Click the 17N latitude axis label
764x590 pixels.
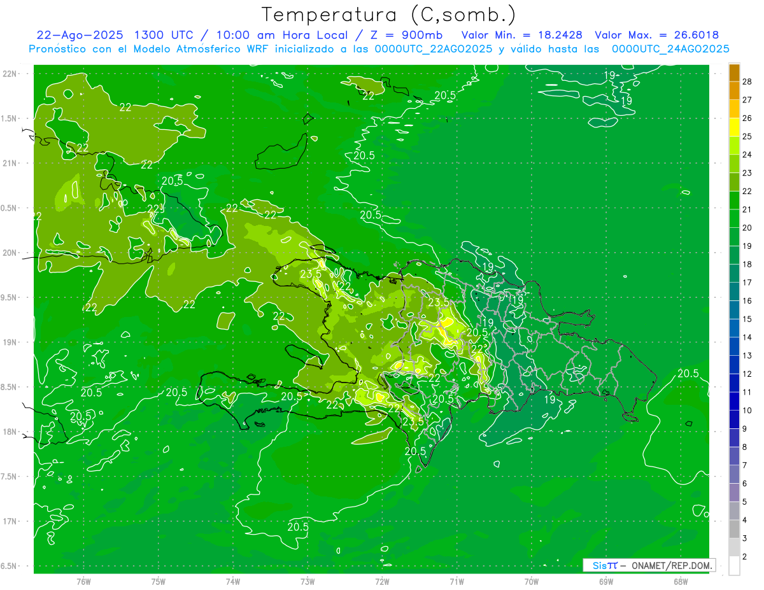point(10,522)
